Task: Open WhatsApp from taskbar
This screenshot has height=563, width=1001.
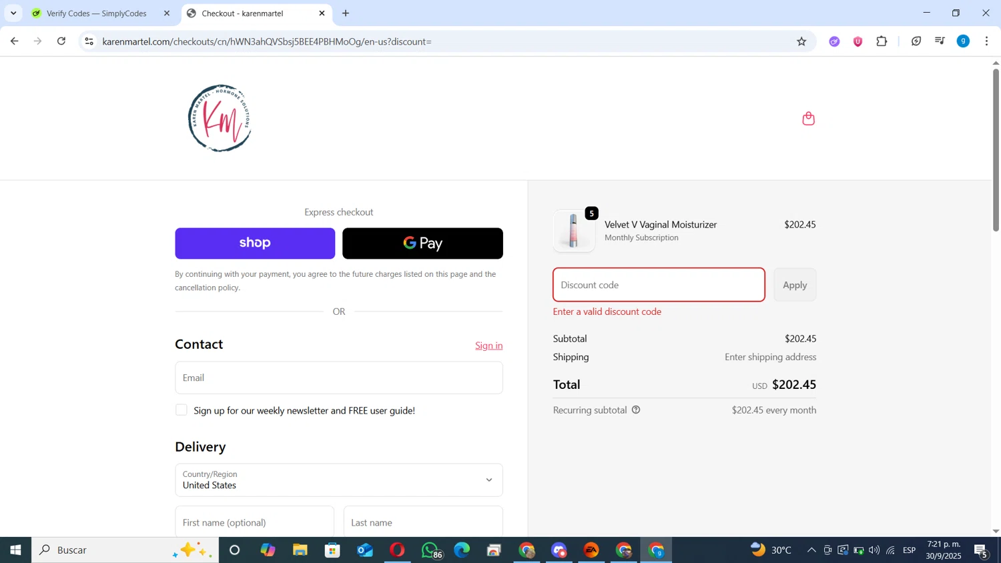Action: tap(431, 550)
